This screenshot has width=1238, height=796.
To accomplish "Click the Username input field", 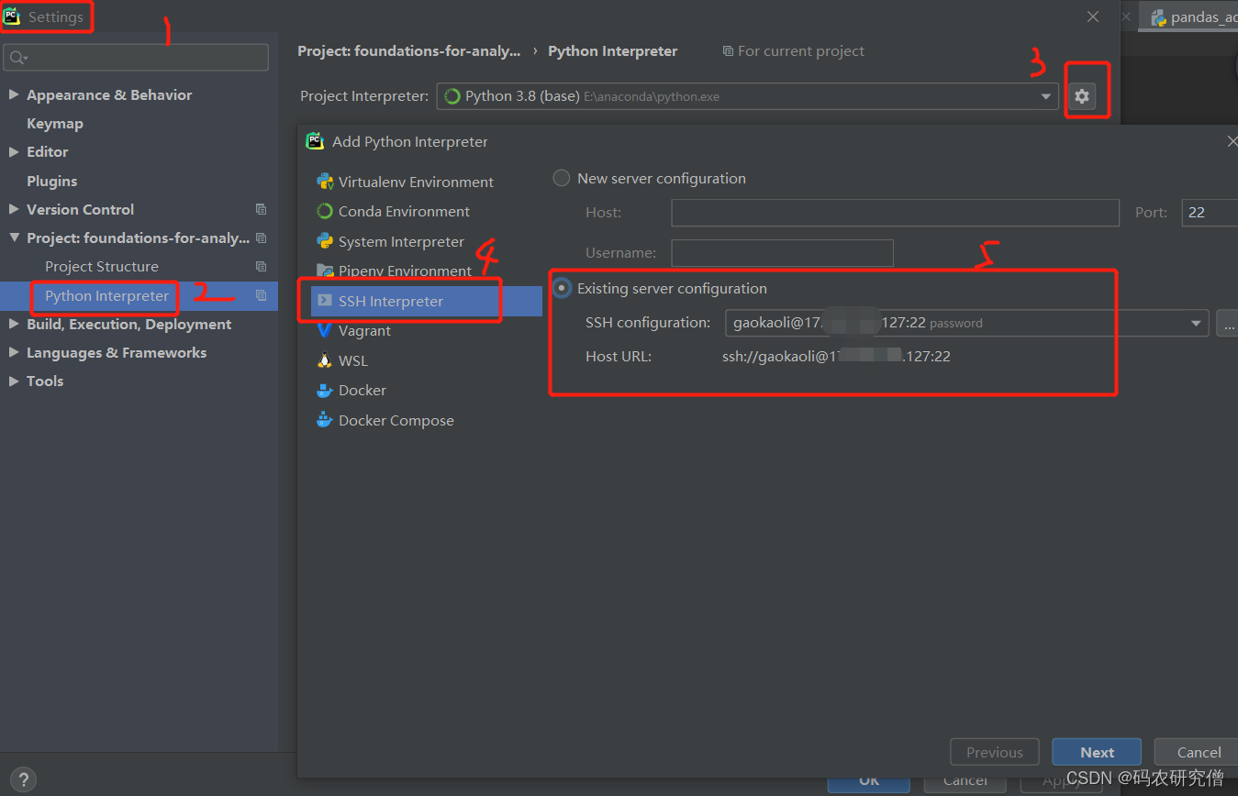I will point(782,252).
